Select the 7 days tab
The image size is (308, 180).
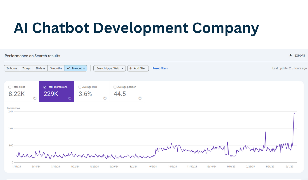26,68
